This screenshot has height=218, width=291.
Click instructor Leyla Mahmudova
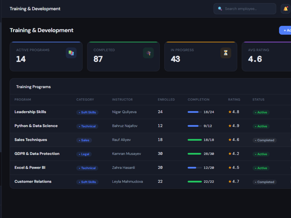click(127, 181)
